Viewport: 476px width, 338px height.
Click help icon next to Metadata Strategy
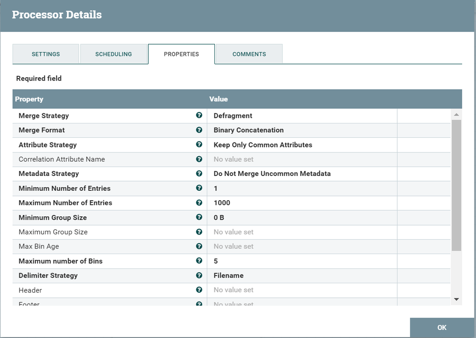tap(199, 174)
